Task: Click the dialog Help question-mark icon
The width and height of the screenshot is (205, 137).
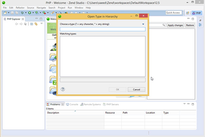Action: tap(63, 89)
